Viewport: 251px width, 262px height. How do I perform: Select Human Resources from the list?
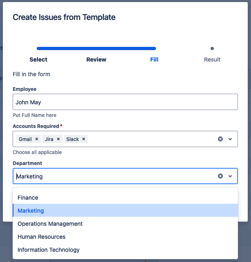(x=41, y=237)
